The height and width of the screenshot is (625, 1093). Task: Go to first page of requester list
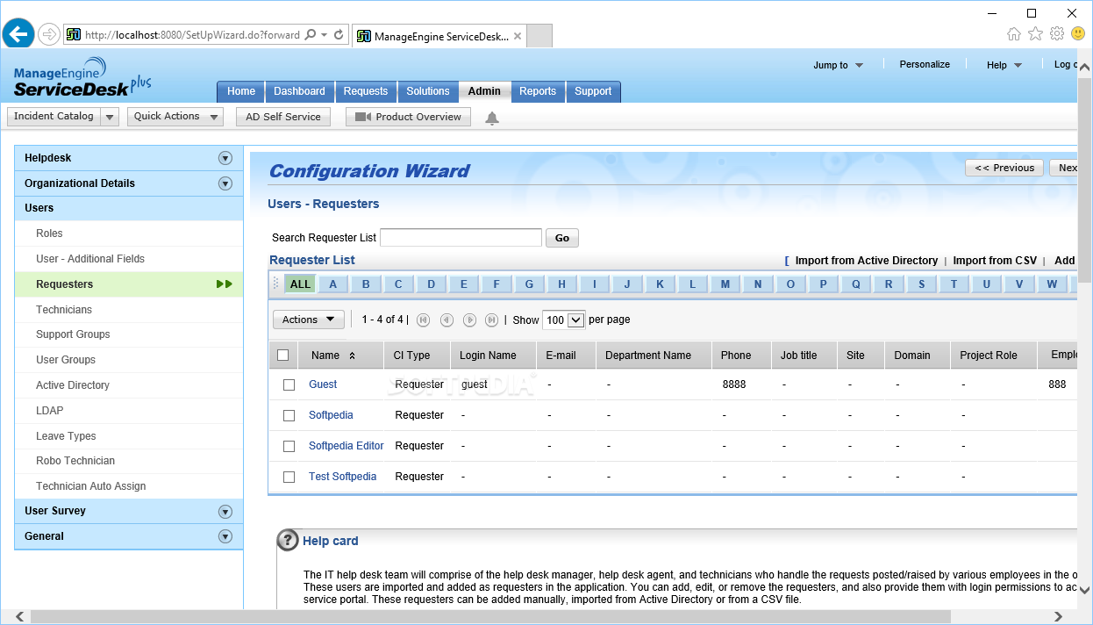point(424,320)
